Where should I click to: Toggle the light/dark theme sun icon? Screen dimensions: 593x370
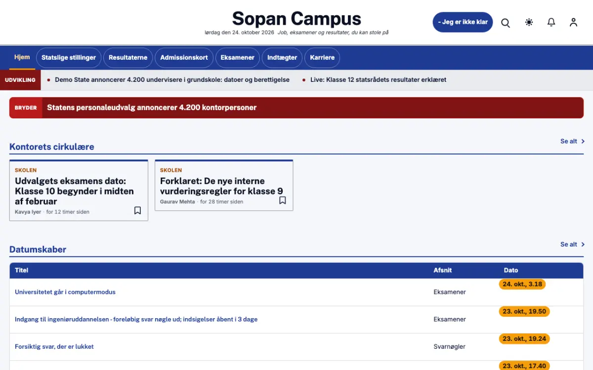tap(529, 22)
